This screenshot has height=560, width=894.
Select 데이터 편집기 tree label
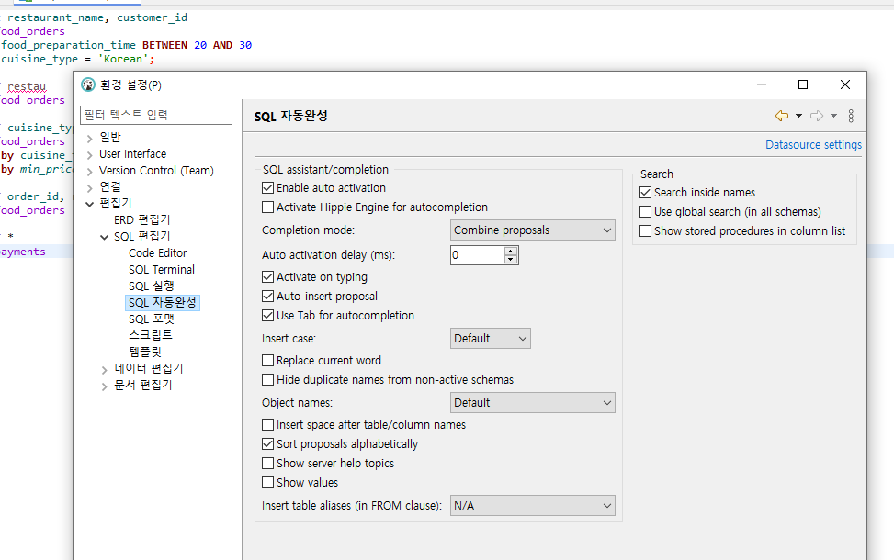[x=149, y=368]
